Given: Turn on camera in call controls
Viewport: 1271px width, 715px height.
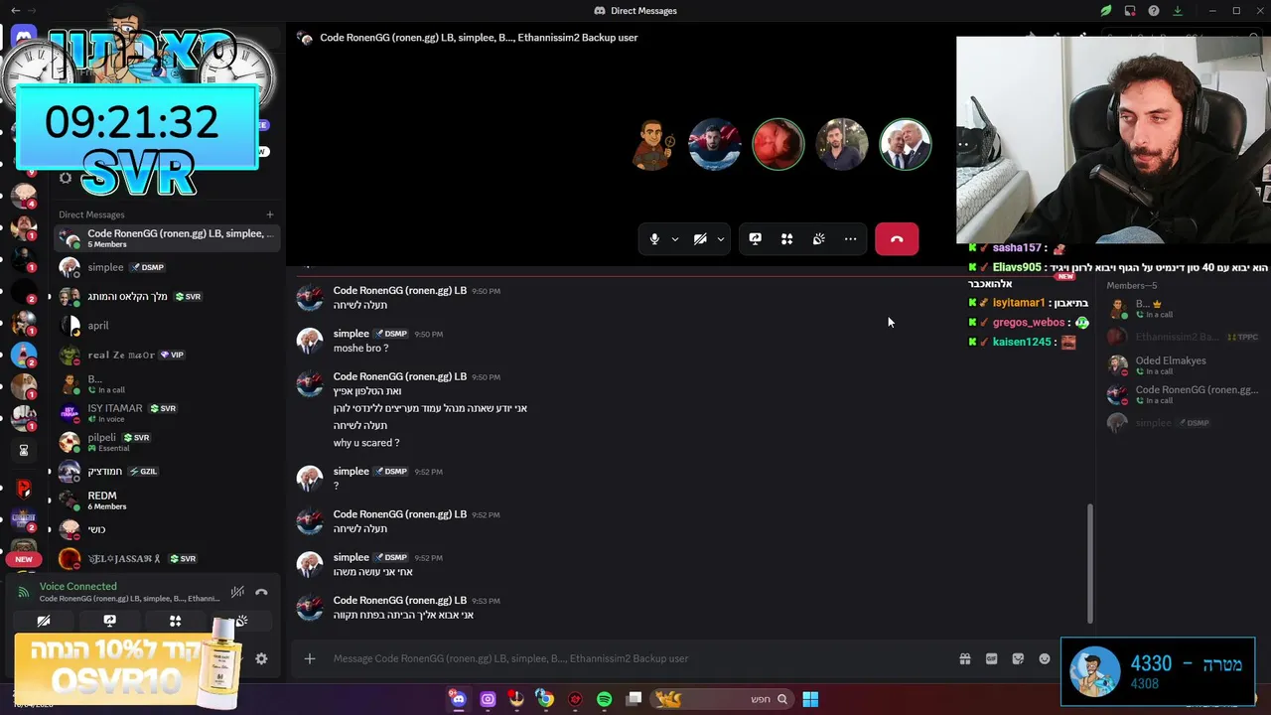Looking at the screenshot, I should 700,239.
